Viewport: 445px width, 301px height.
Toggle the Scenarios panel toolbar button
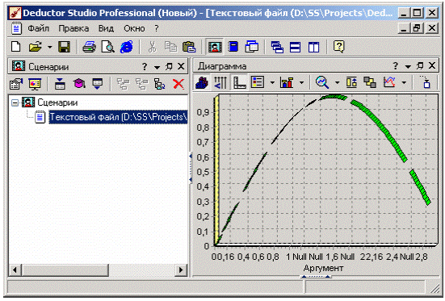[215, 47]
